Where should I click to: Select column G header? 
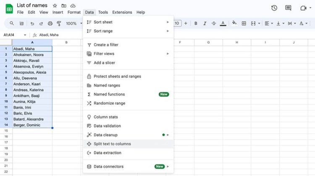tap(208, 42)
